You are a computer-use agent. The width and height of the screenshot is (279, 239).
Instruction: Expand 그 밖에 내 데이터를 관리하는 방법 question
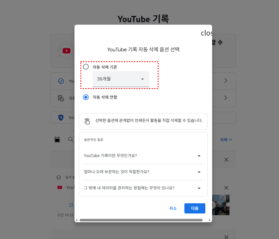(143, 188)
